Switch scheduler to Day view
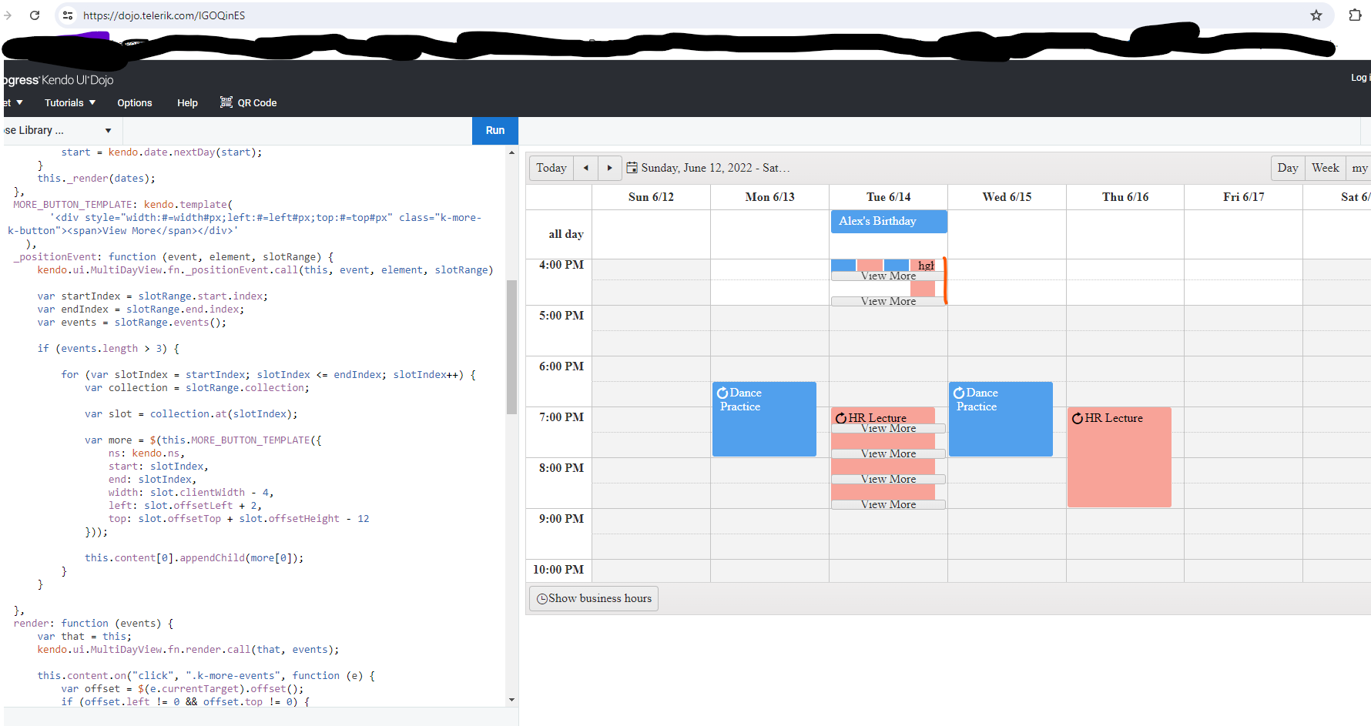 pos(1287,168)
